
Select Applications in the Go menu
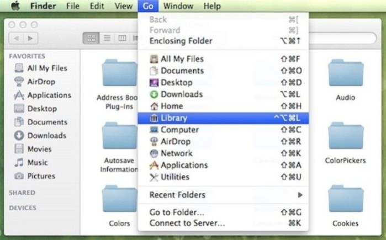(x=223, y=166)
